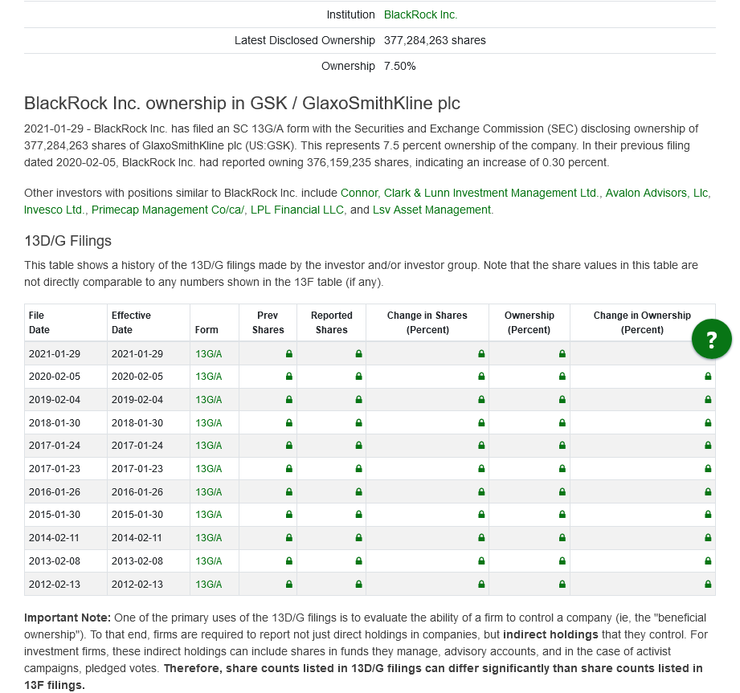Click Reported Shares lock icon for 2021-01-29
This screenshot has width=740, height=693.
point(358,353)
